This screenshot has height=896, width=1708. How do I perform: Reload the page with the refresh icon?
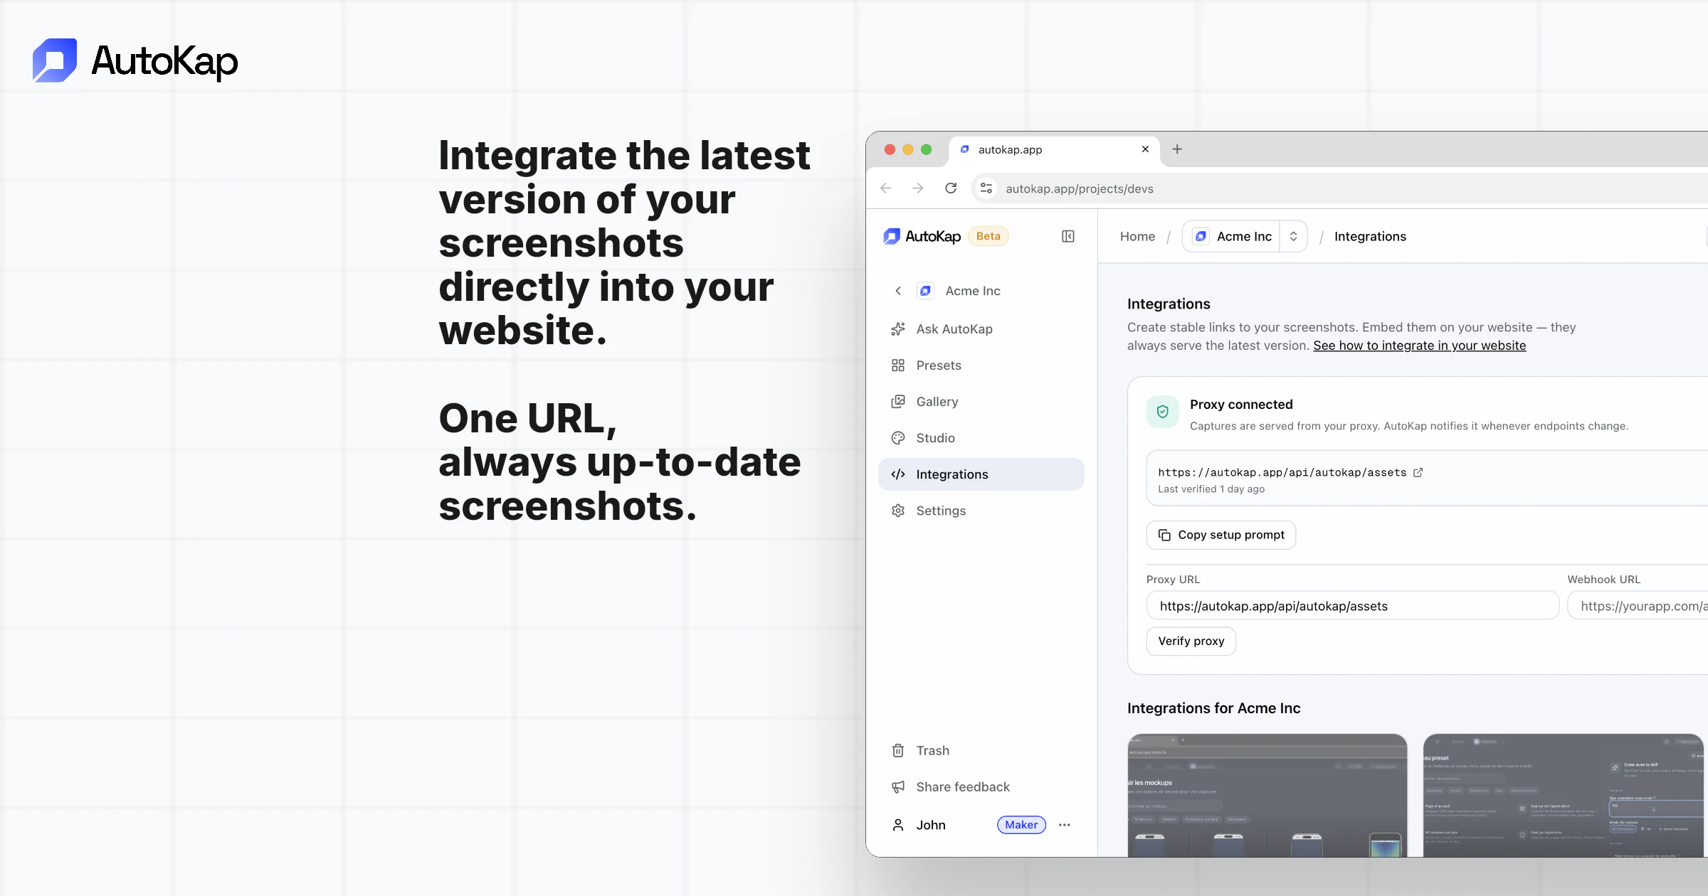click(951, 188)
